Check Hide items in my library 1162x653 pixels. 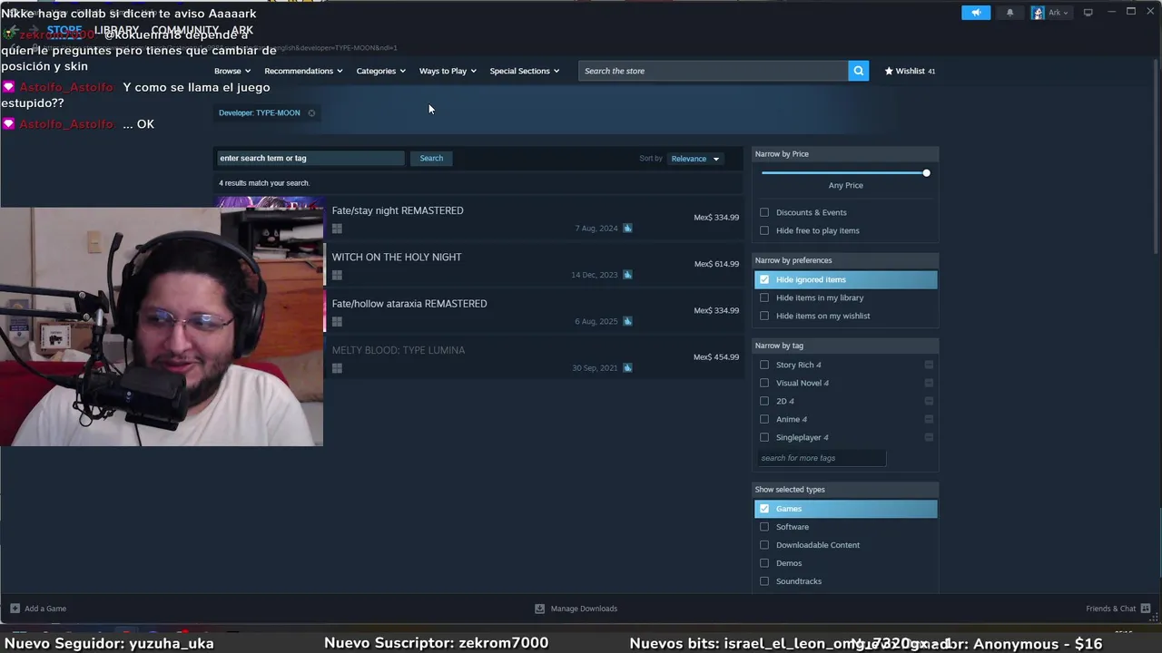(764, 297)
